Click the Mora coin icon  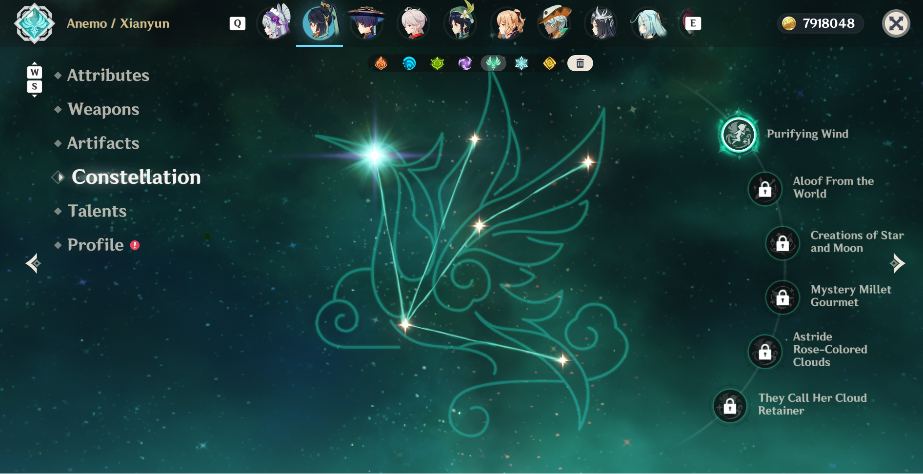coord(789,23)
